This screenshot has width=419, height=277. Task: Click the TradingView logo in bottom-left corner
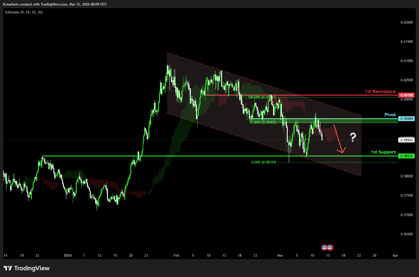tap(27, 268)
